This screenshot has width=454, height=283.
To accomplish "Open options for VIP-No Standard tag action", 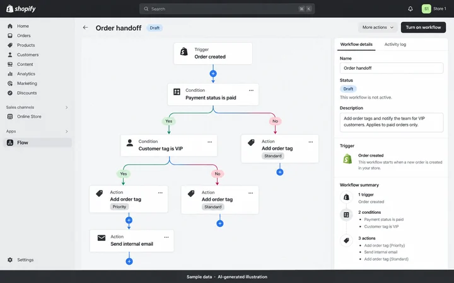I will pyautogui.click(x=251, y=193).
